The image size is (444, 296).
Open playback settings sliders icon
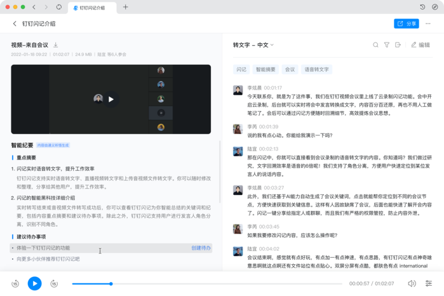click(429, 283)
